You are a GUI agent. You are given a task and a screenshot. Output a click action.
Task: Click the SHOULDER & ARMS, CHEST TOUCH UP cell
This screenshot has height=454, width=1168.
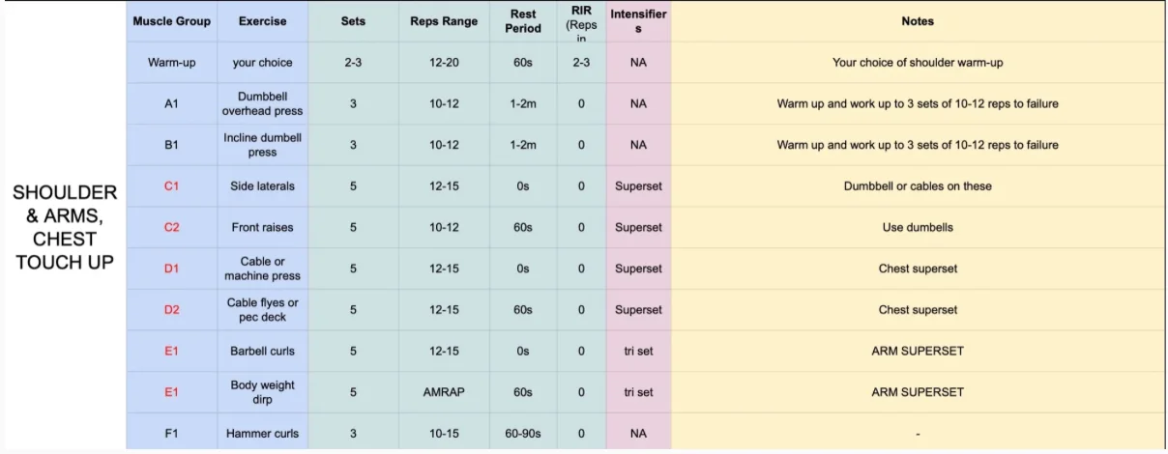[65, 227]
